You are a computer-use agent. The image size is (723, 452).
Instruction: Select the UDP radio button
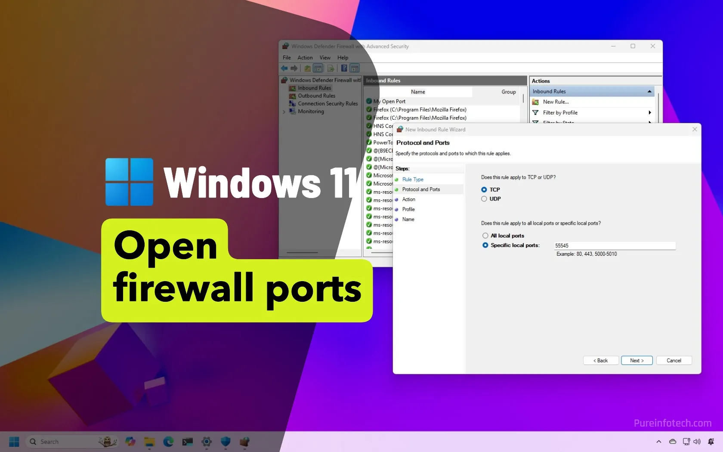pyautogui.click(x=484, y=199)
